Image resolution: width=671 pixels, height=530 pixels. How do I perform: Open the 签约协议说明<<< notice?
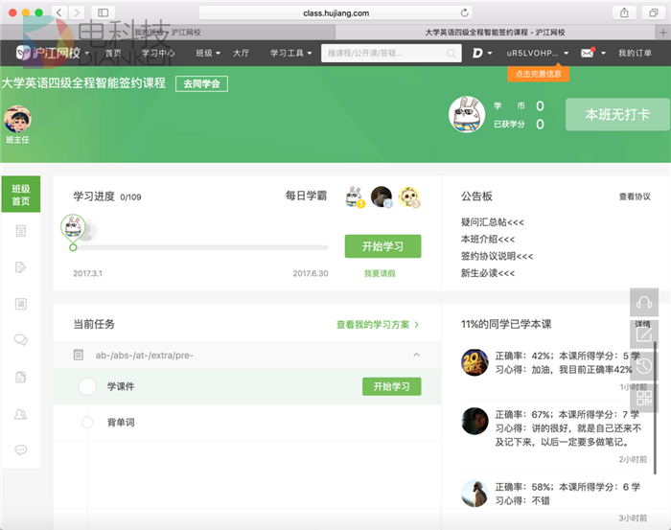click(x=497, y=256)
